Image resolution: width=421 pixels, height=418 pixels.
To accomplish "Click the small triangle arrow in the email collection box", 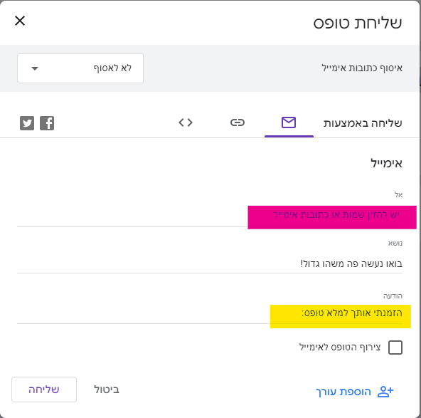I will [x=35, y=68].
